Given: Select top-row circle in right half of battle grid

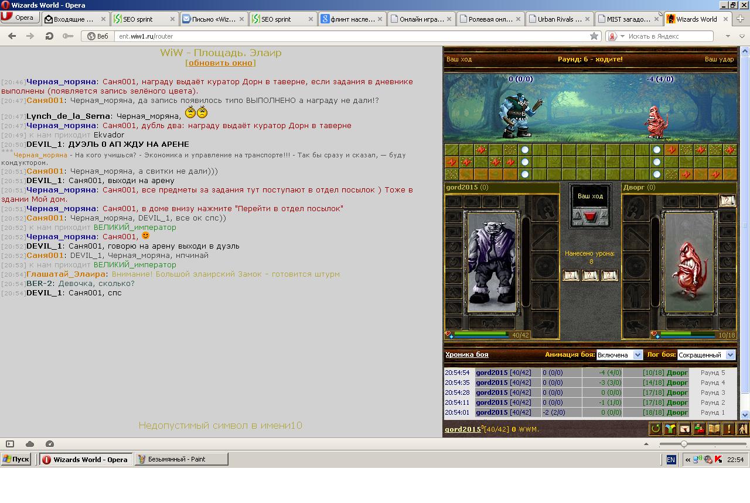Looking at the screenshot, I should point(657,150).
